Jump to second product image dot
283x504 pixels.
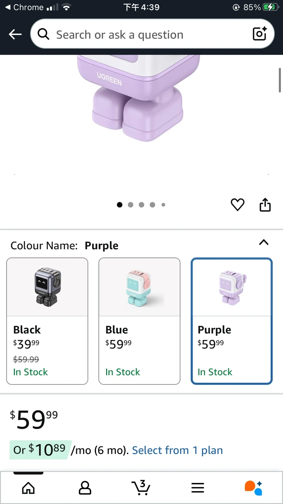(131, 205)
